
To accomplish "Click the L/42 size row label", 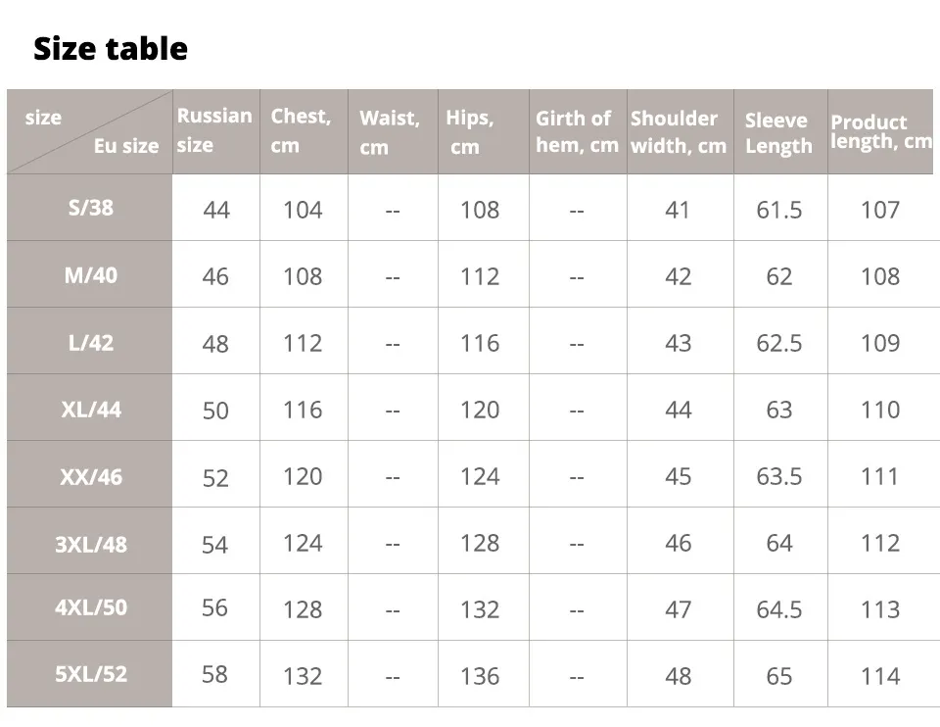I will [x=90, y=342].
